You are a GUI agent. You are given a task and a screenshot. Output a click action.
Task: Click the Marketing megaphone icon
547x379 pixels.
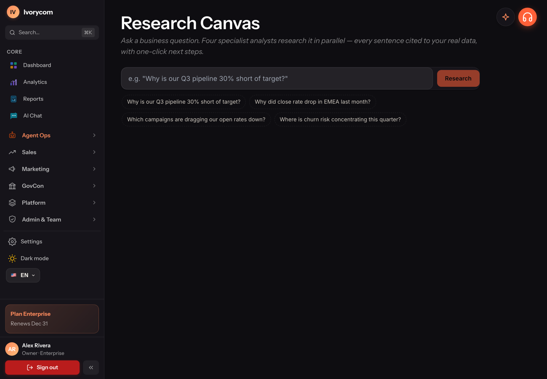(12, 169)
